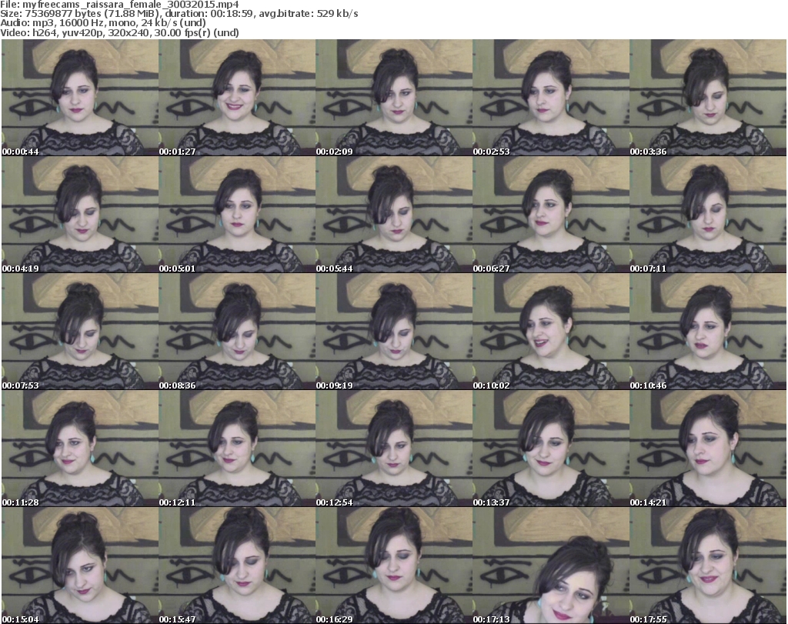
Task: Select the thumbnail frame stamped 00:17:55
Action: (x=708, y=566)
